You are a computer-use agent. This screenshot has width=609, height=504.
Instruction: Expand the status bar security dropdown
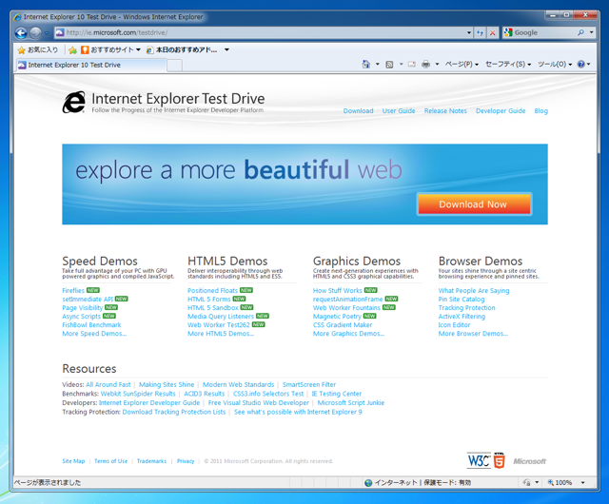tap(537, 483)
